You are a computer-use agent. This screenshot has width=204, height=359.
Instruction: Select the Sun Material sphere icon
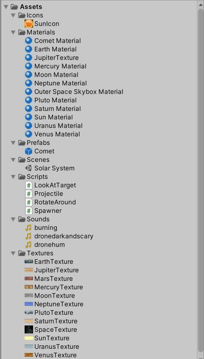(28, 117)
